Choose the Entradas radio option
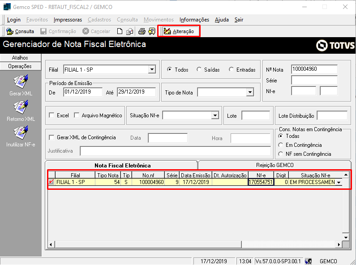Image resolution: width=356 pixels, height=265 pixels. coord(231,69)
